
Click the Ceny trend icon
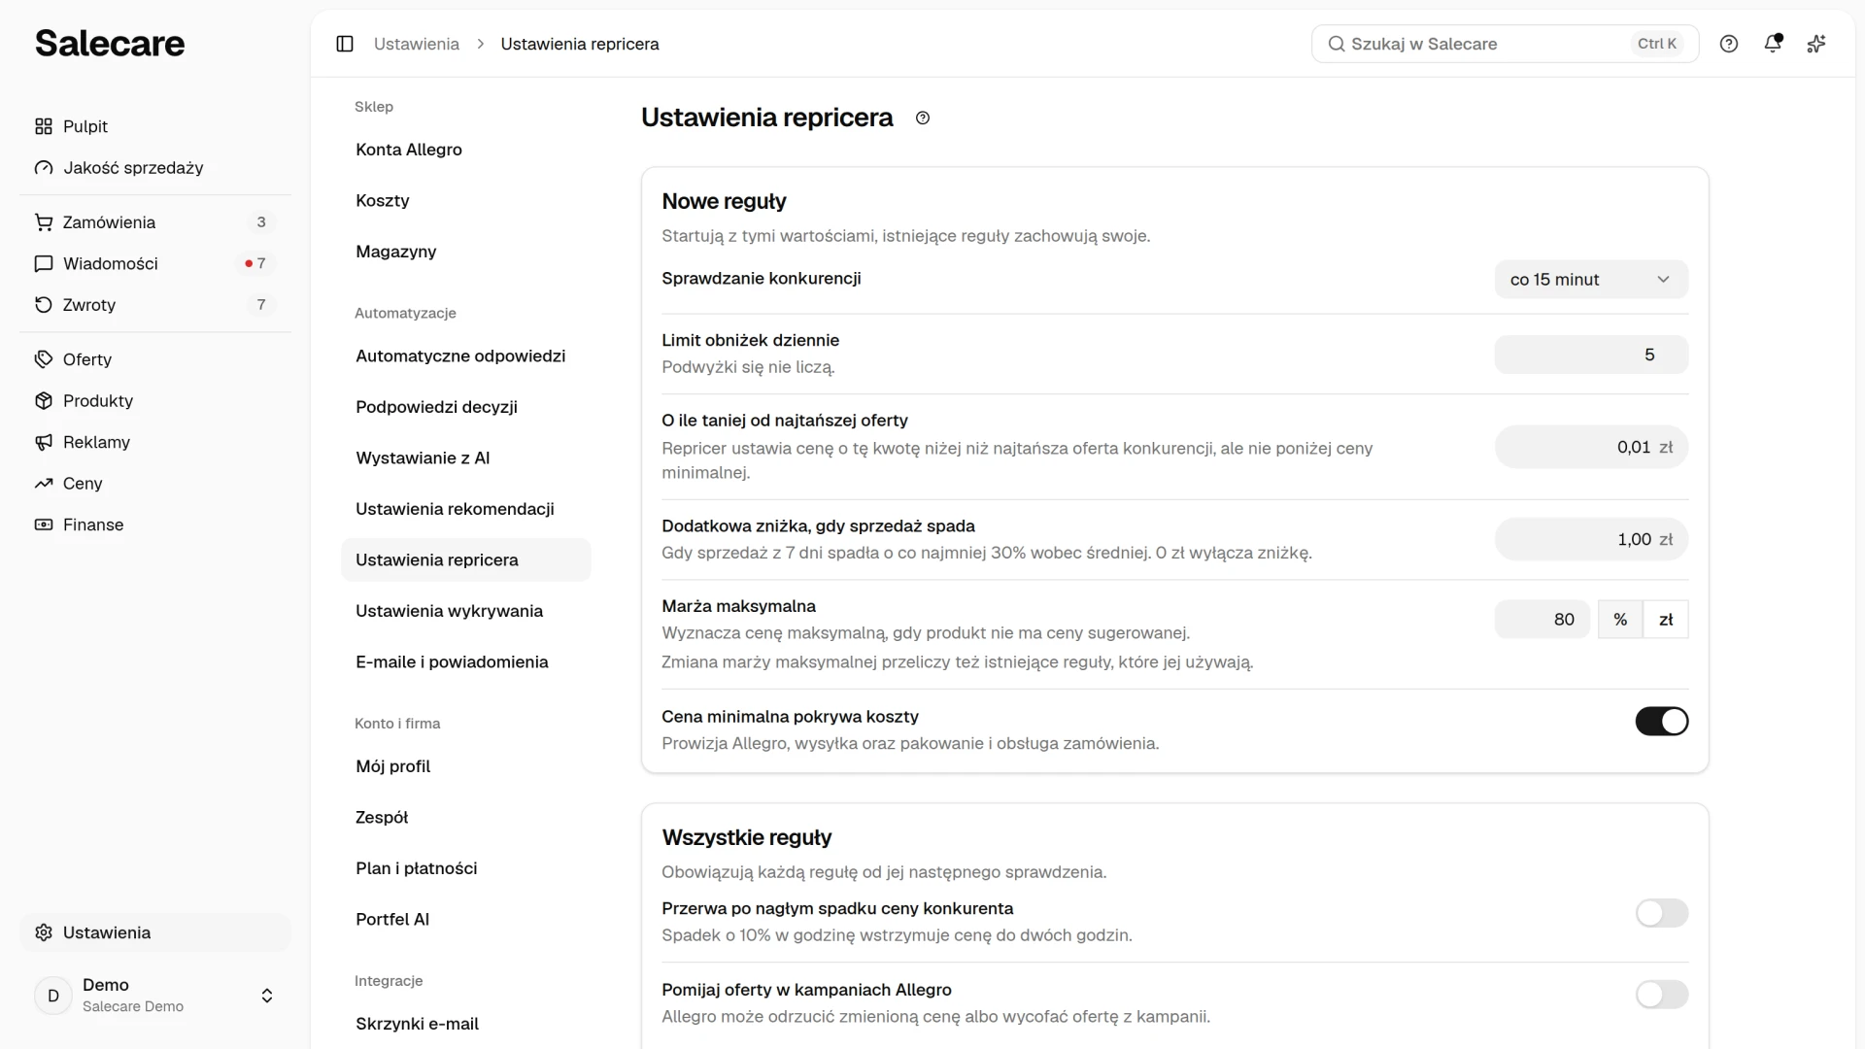click(x=44, y=484)
